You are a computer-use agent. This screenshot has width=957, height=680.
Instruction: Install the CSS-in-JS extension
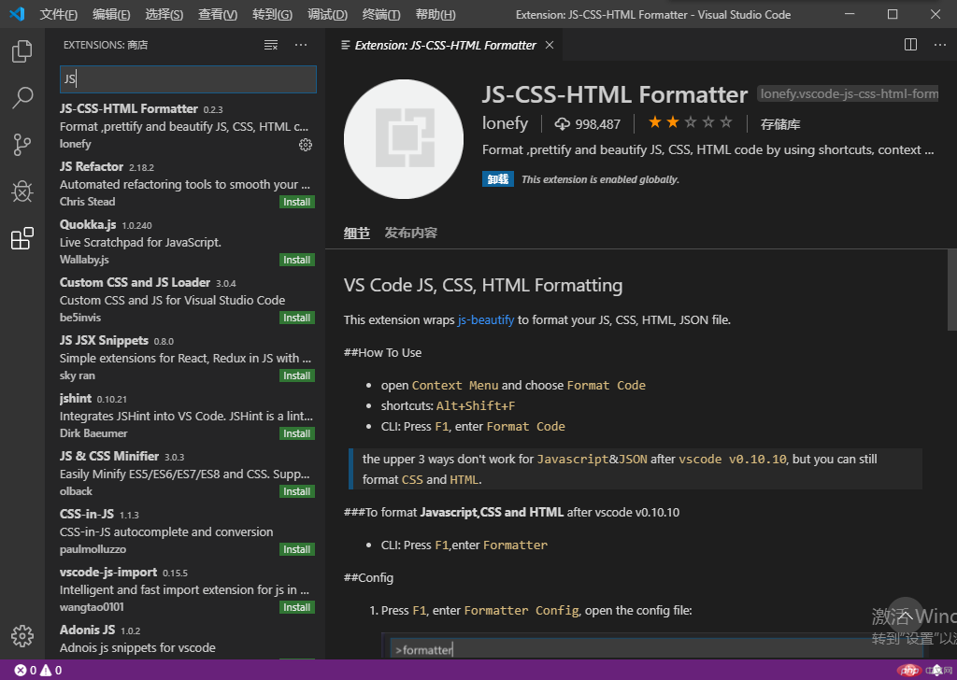point(297,549)
